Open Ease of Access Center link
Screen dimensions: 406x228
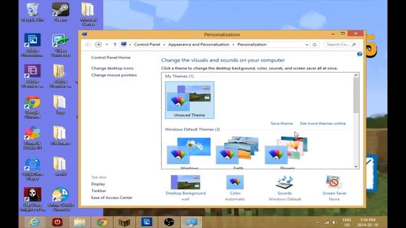pyautogui.click(x=112, y=198)
